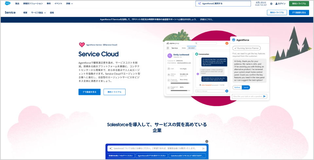The image size is (314, 160).
Task: Click the ログイン user icon
Action: pyautogui.click(x=277, y=4)
